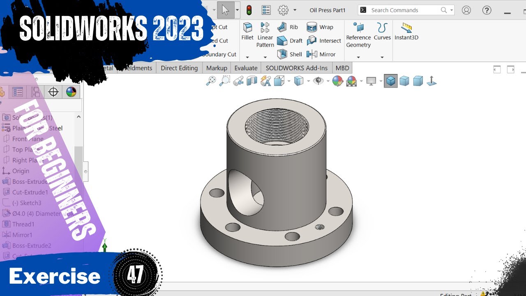Expand the Options gear dropdown arrow
This screenshot has width=526, height=296.
tap(295, 10)
